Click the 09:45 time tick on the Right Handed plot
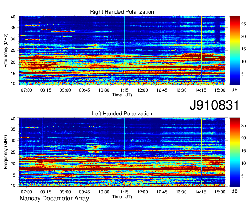 85,90
